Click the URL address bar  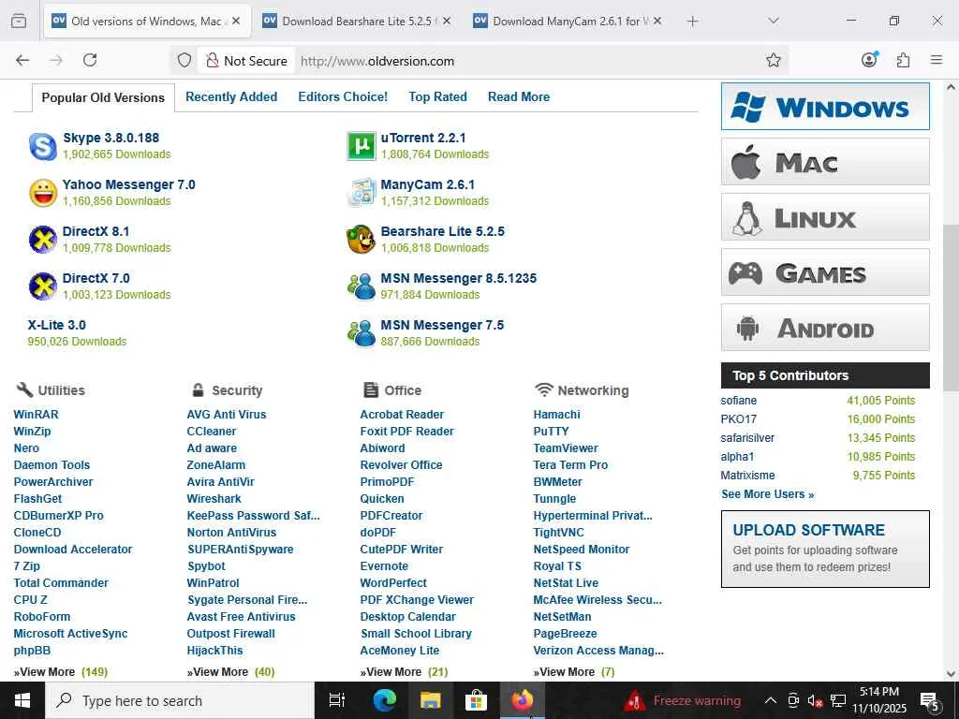point(526,61)
